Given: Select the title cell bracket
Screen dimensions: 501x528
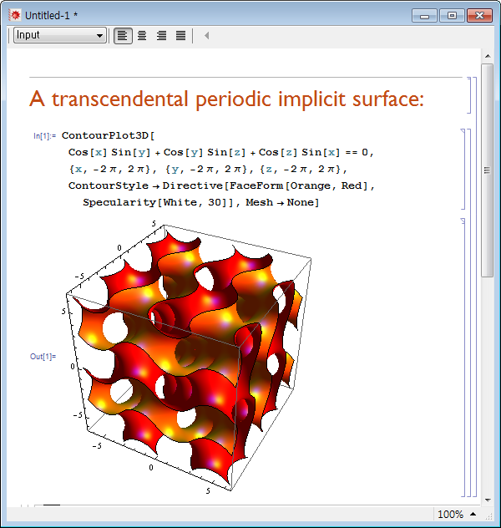Looking at the screenshot, I should click(x=470, y=95).
